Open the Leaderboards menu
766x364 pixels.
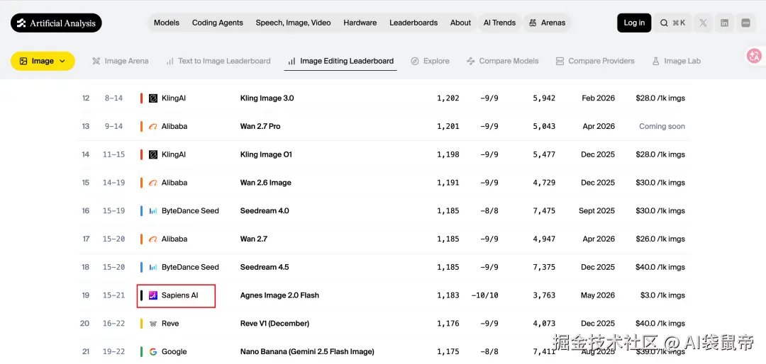click(413, 23)
